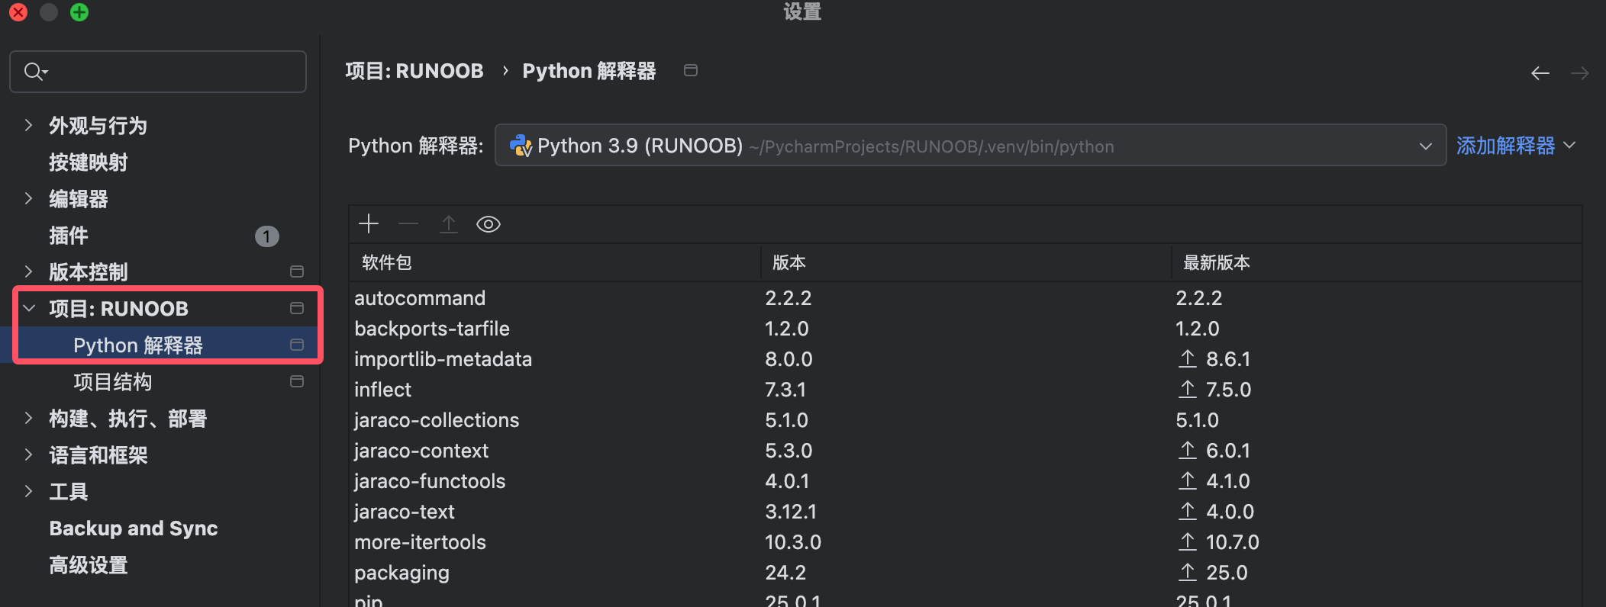The width and height of the screenshot is (1606, 607).
Task: Select Backup and Sync settings item
Action: point(134,528)
